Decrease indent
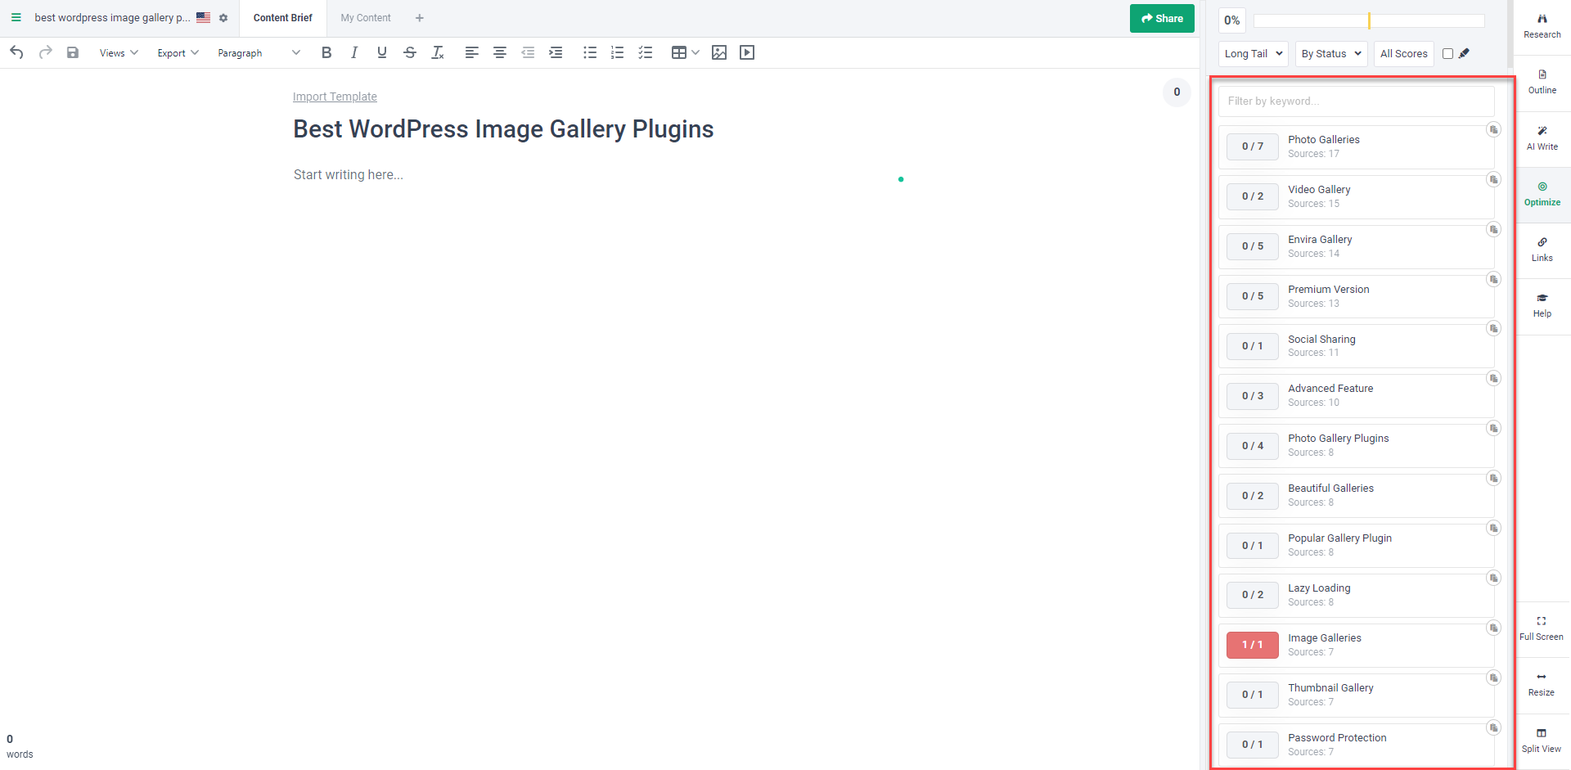The image size is (1571, 770). pos(528,52)
